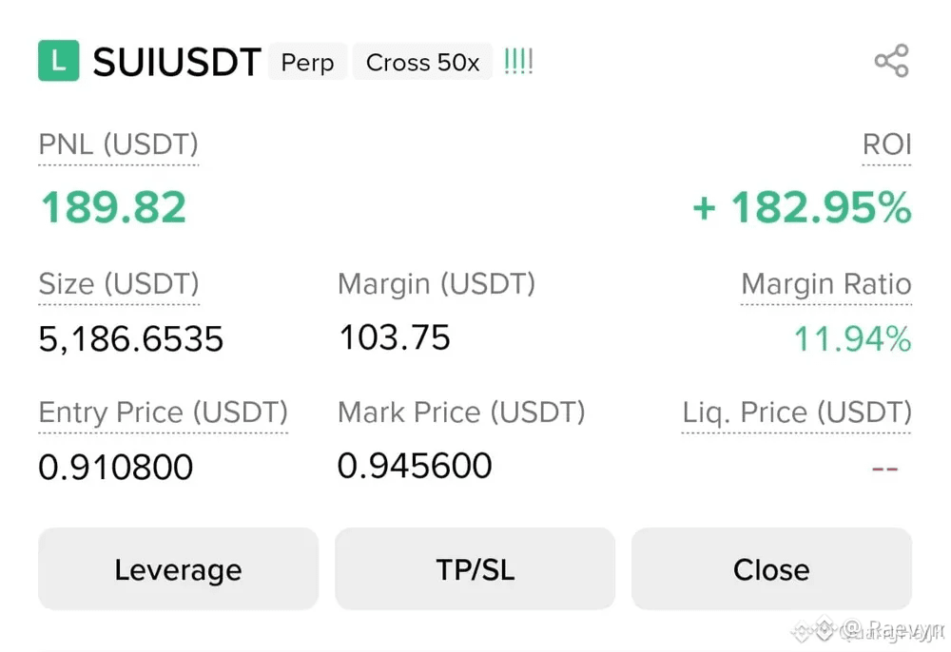Click the green ADL indicator bars
The width and height of the screenshot is (951, 652).
(518, 62)
